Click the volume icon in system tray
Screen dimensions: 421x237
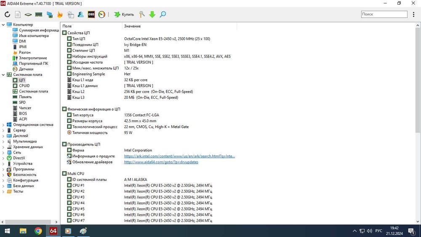(370, 231)
